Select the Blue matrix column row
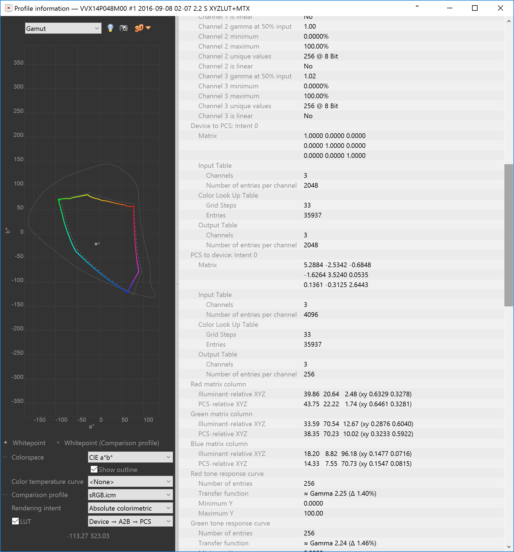This screenshot has width=514, height=552. coord(341,444)
